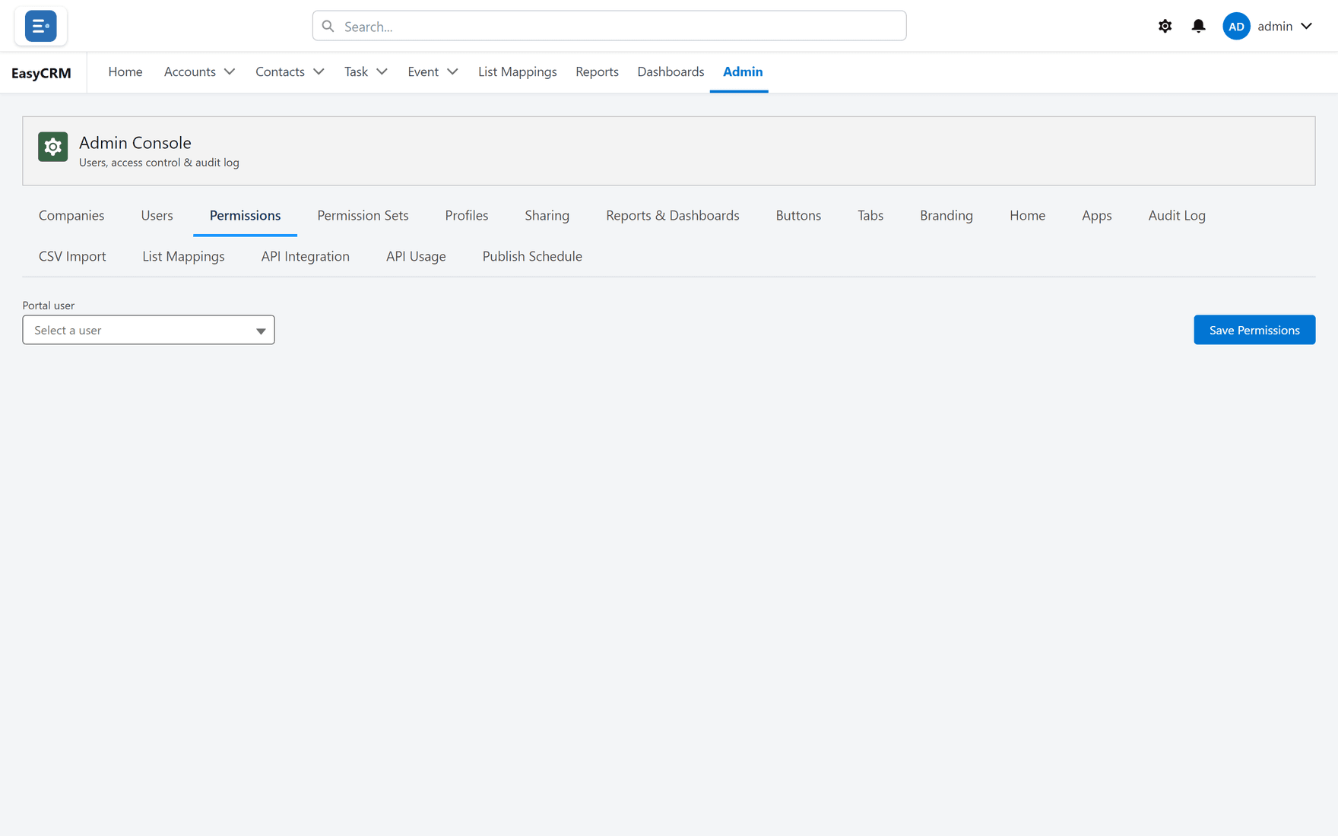Click the green Admin Console gear icon
This screenshot has height=836, width=1338.
tap(52, 147)
